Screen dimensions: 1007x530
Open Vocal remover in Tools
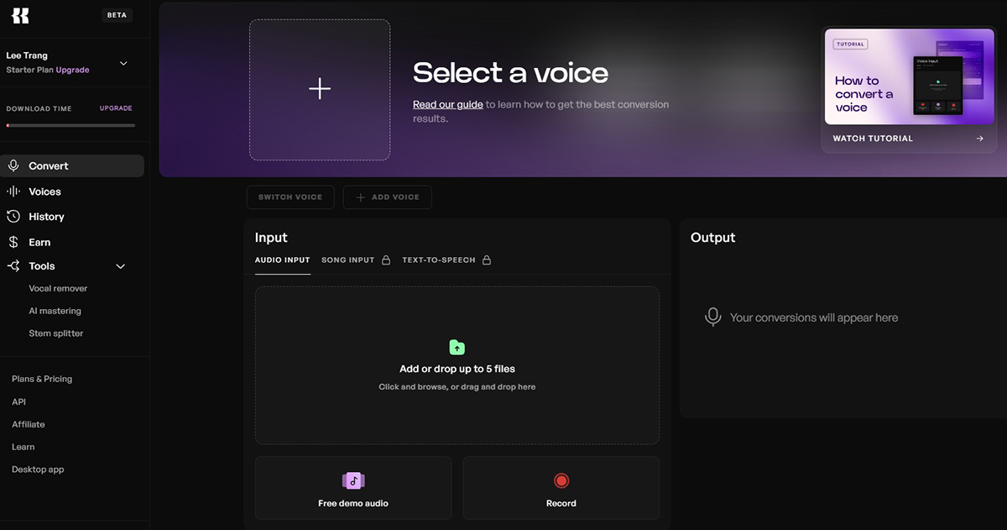[58, 288]
